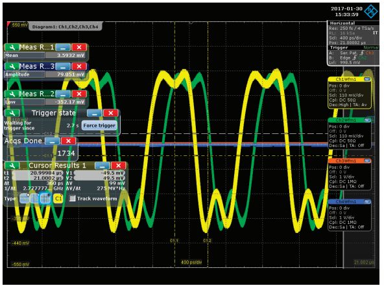Click the C1.1 vertical cursor marker label
This screenshot has width=384, height=288.
[174, 241]
